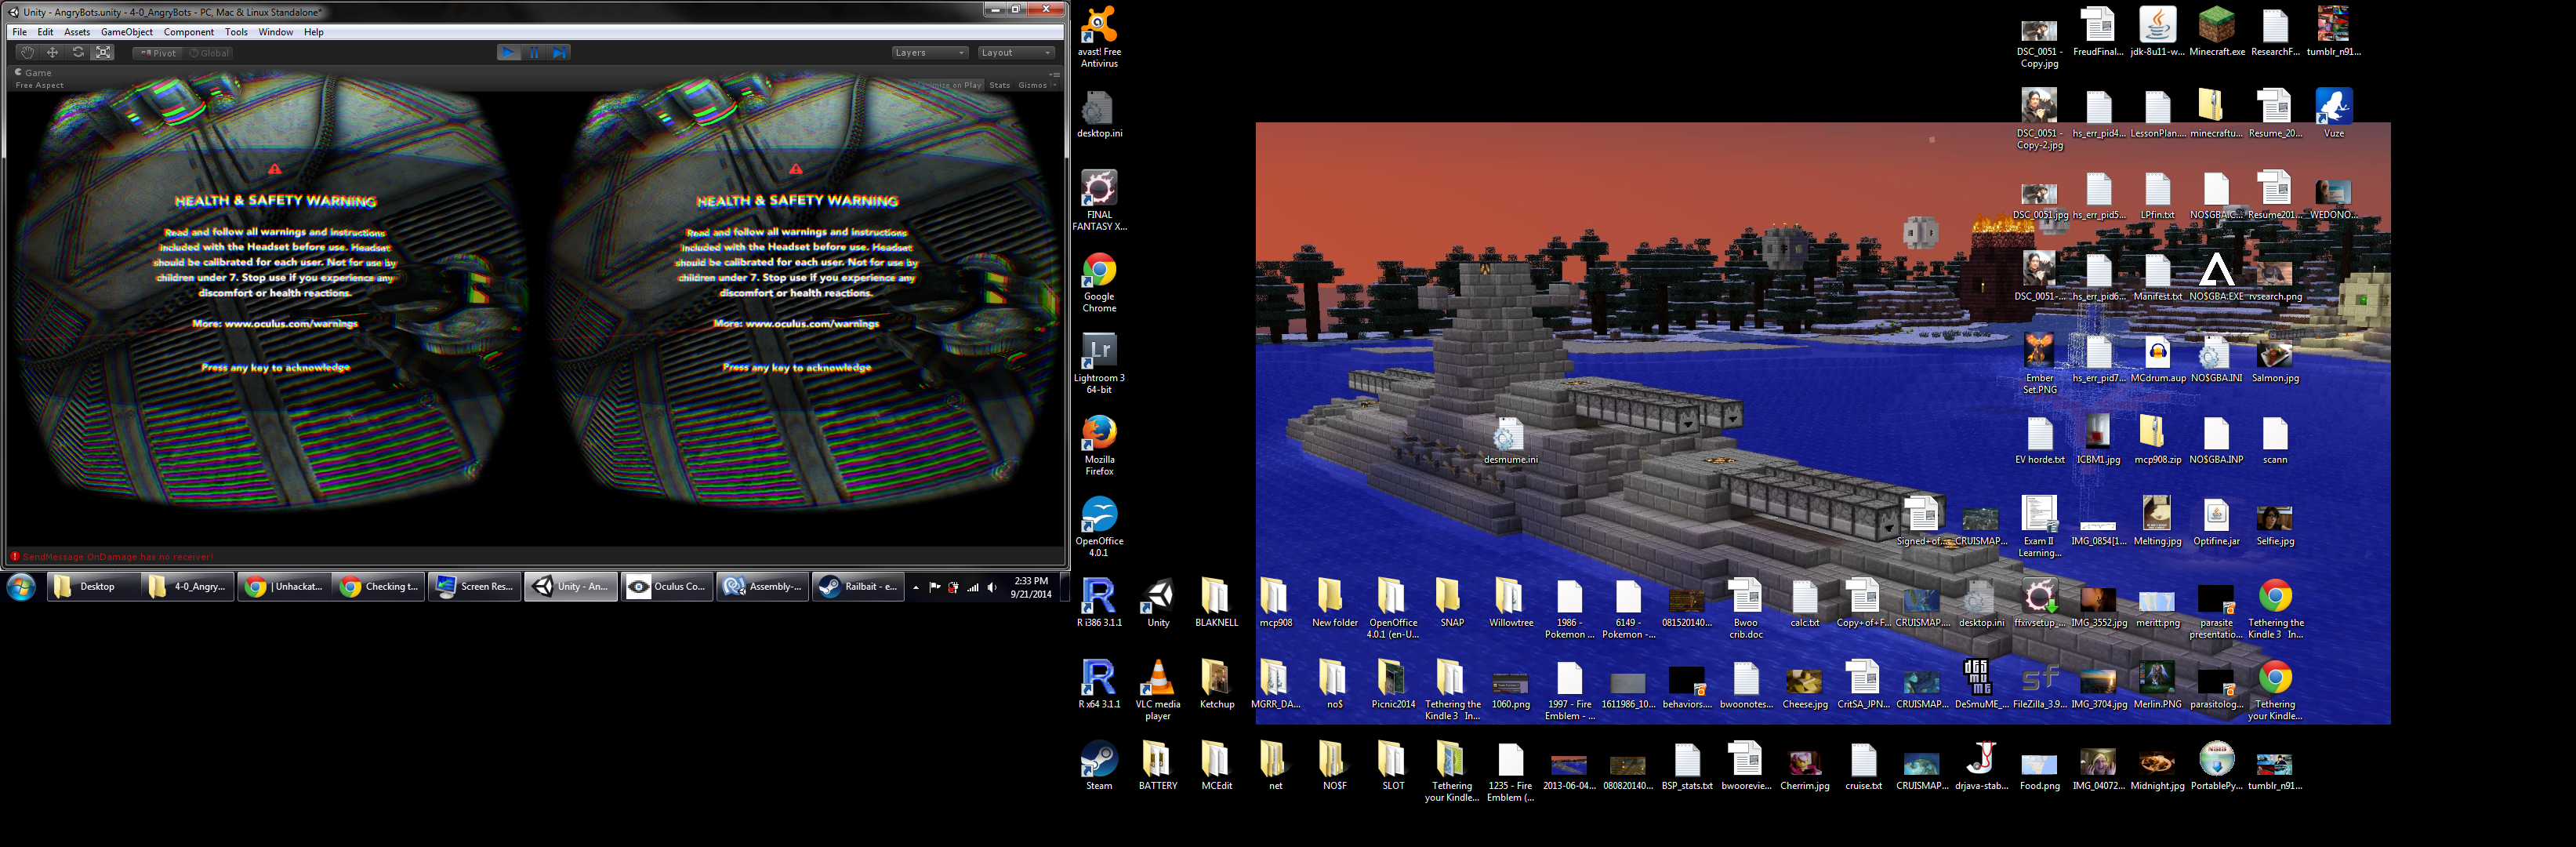Screen dimensions: 2576x847
Task: Toggle Pivot/Center handle position
Action: coord(158,53)
